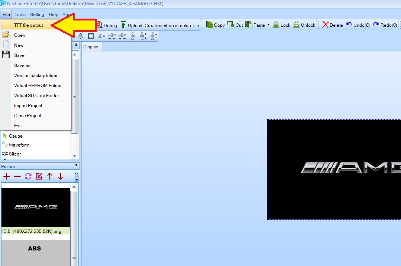
Task: Open the File menu
Action: click(x=6, y=15)
